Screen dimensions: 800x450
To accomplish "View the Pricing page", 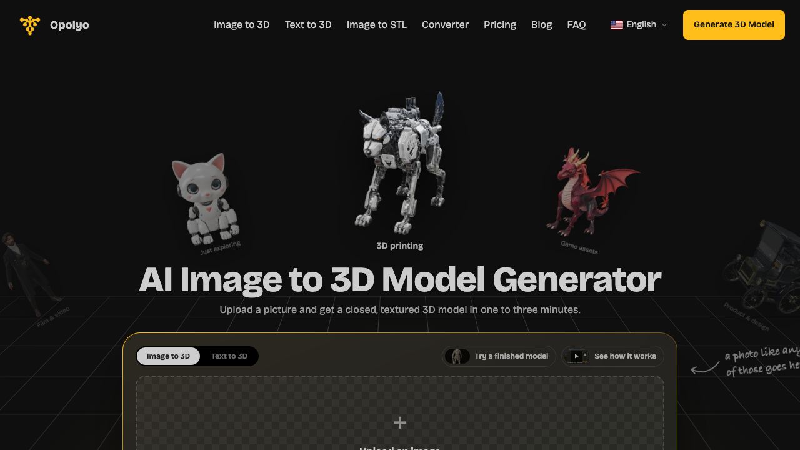I will (x=500, y=25).
